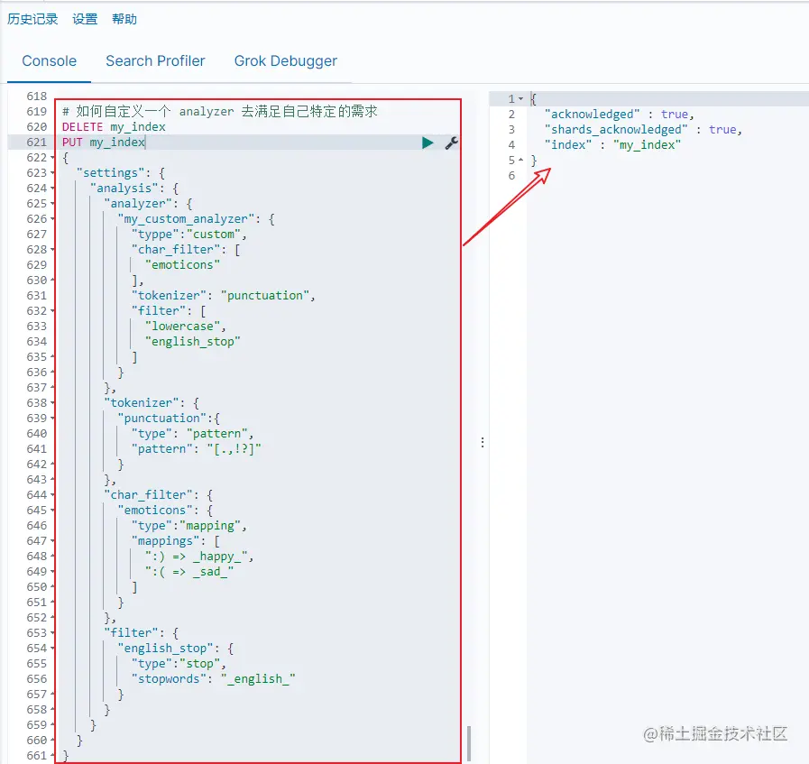The height and width of the screenshot is (764, 809).
Task: Click line number 641 in gutter
Action: tap(37, 449)
